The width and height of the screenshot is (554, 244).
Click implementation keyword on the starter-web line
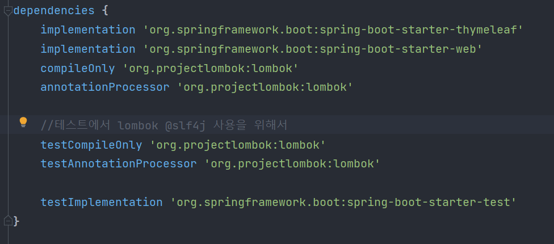(x=88, y=49)
